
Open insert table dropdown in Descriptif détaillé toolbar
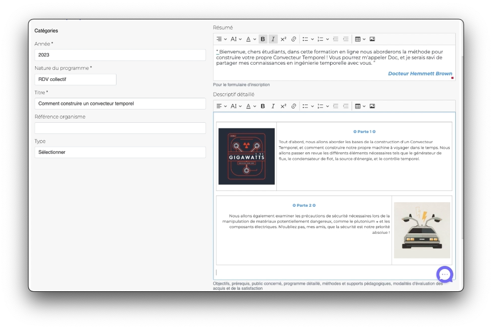[360, 106]
